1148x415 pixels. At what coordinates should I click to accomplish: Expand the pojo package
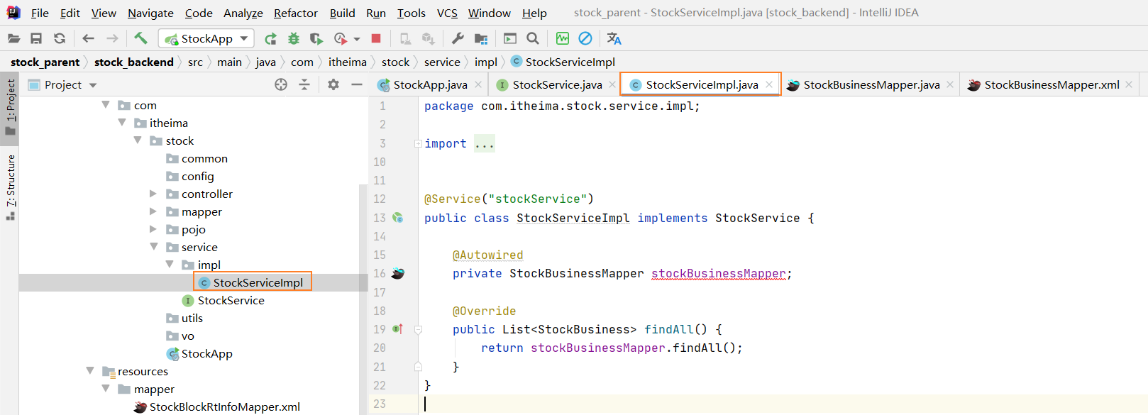pos(153,229)
